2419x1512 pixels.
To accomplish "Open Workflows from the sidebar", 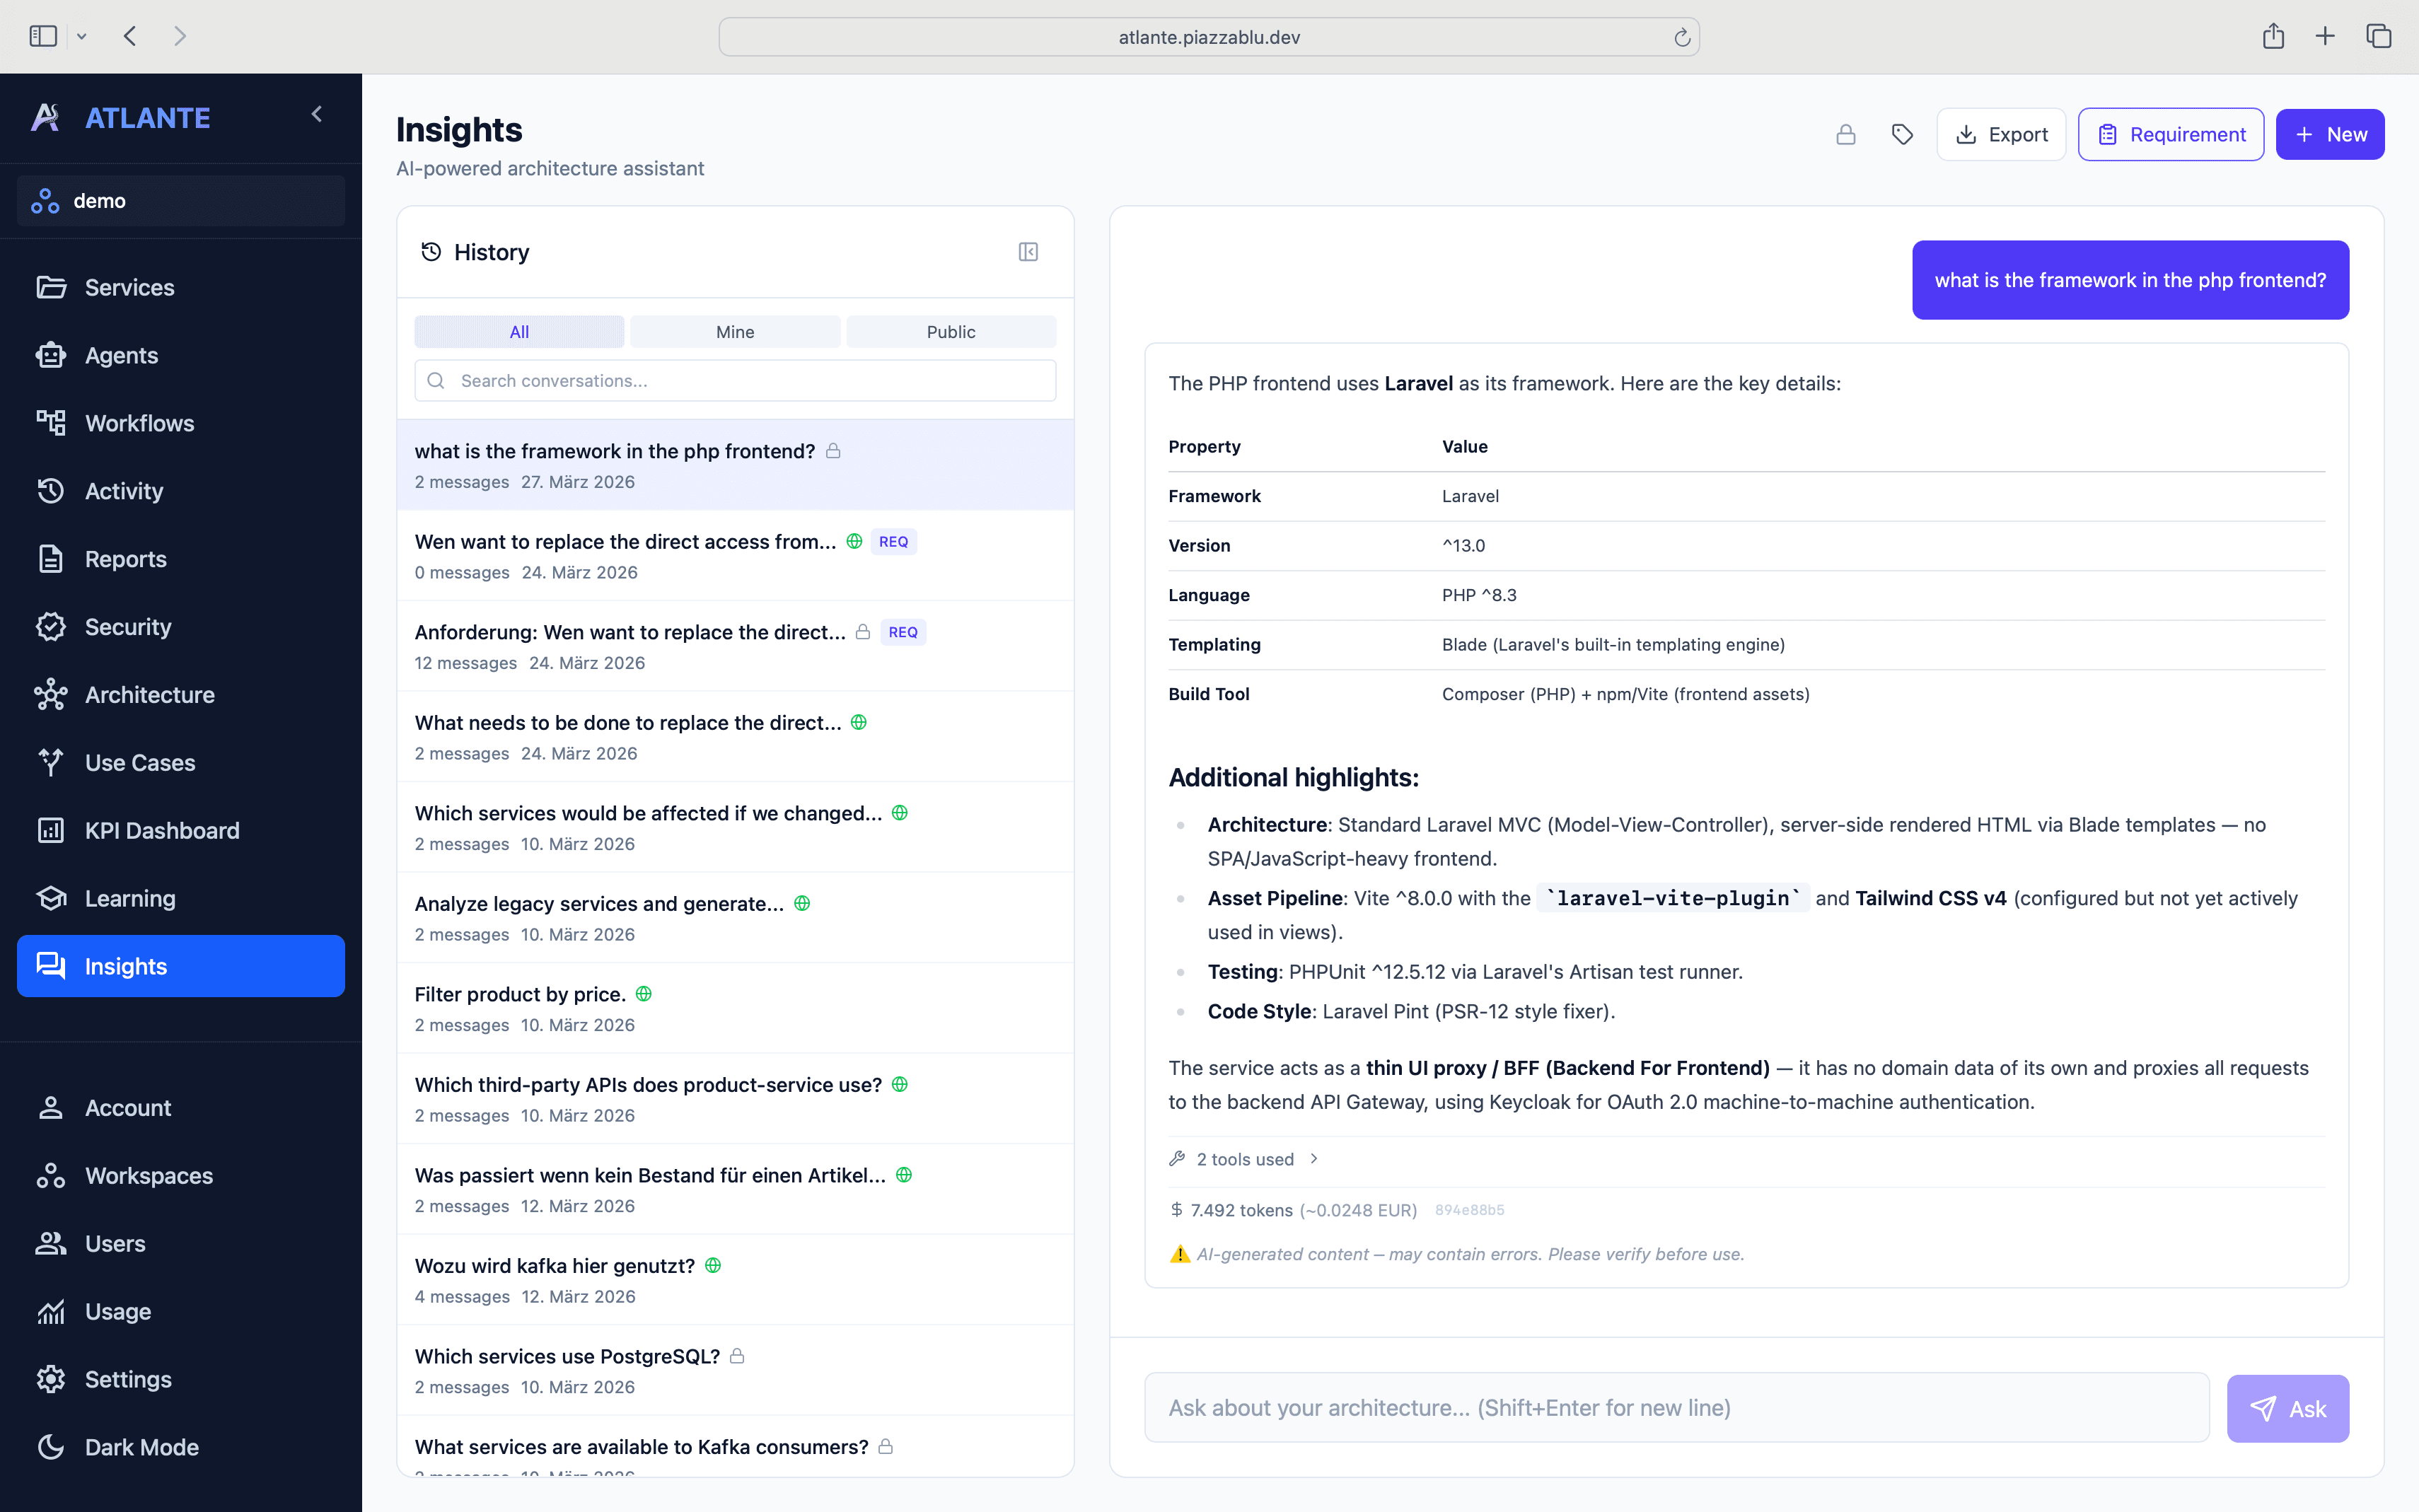I will click(x=139, y=423).
